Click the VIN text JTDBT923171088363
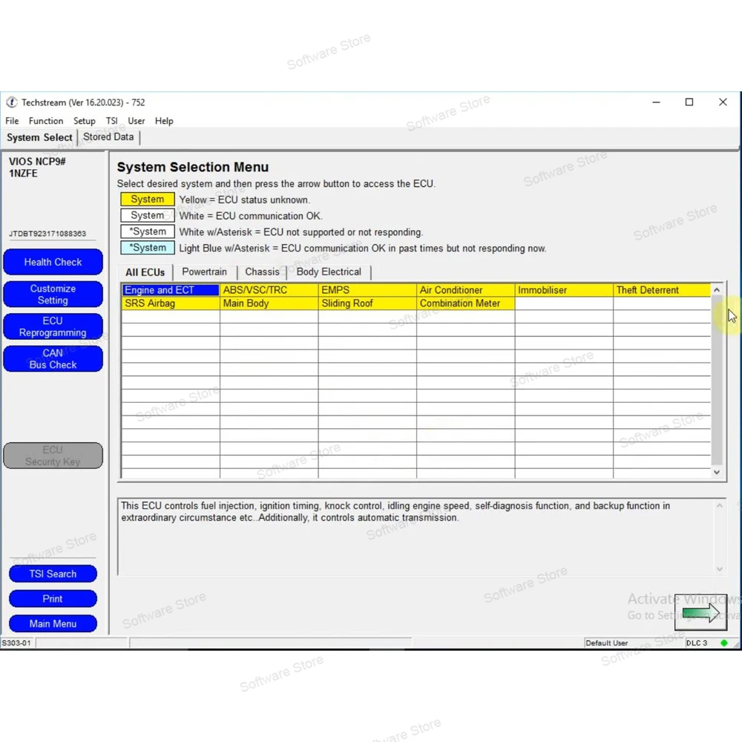Viewport: 742px width, 742px height. coord(47,234)
